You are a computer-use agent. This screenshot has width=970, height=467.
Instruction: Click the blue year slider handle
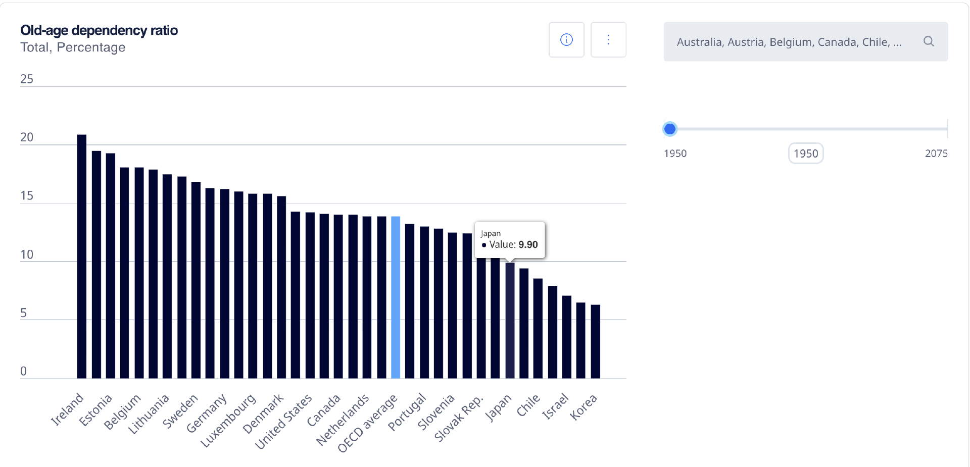[670, 129]
